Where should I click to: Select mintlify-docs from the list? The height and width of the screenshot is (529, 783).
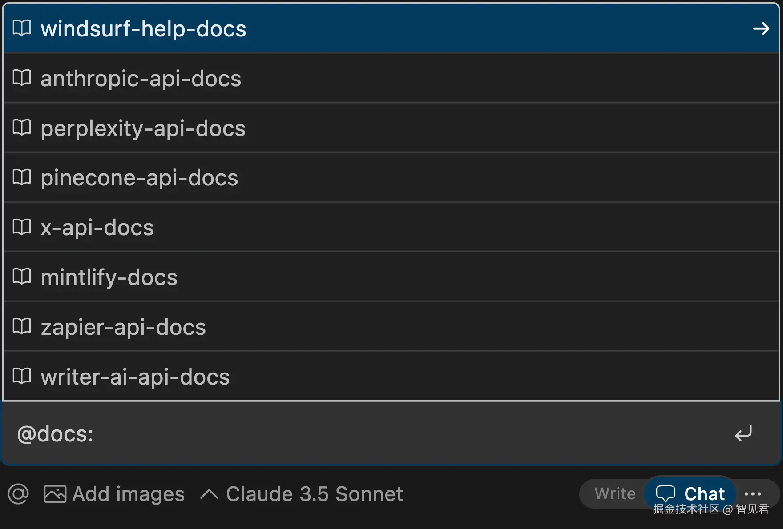(109, 277)
